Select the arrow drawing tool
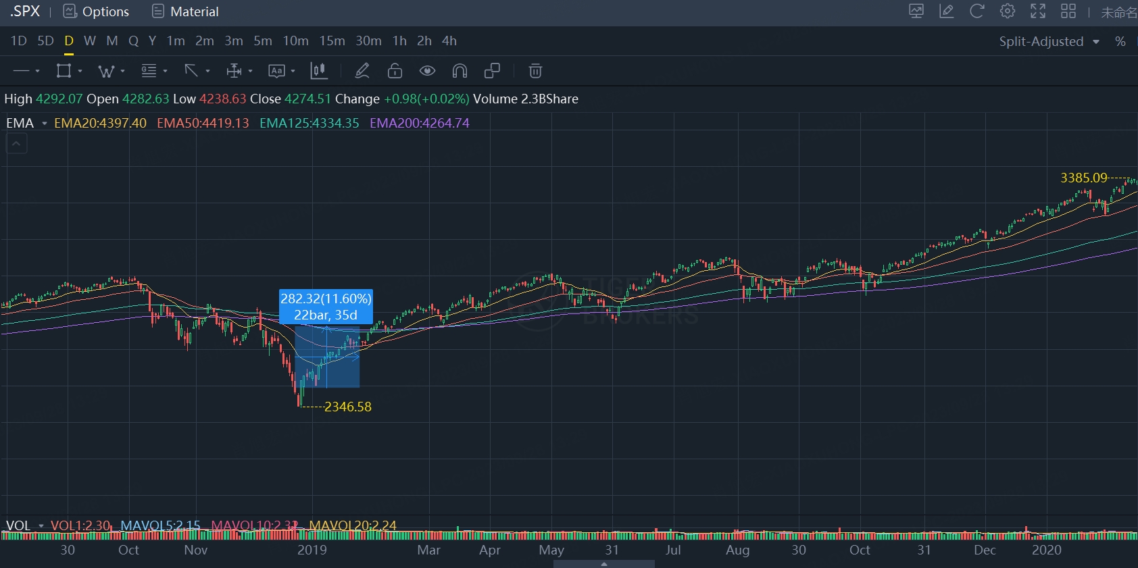 [x=191, y=71]
